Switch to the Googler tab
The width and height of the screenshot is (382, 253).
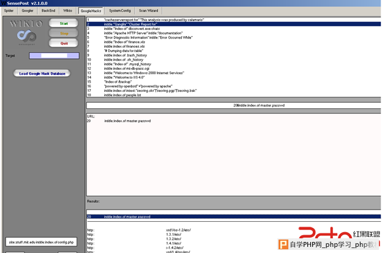click(x=28, y=11)
